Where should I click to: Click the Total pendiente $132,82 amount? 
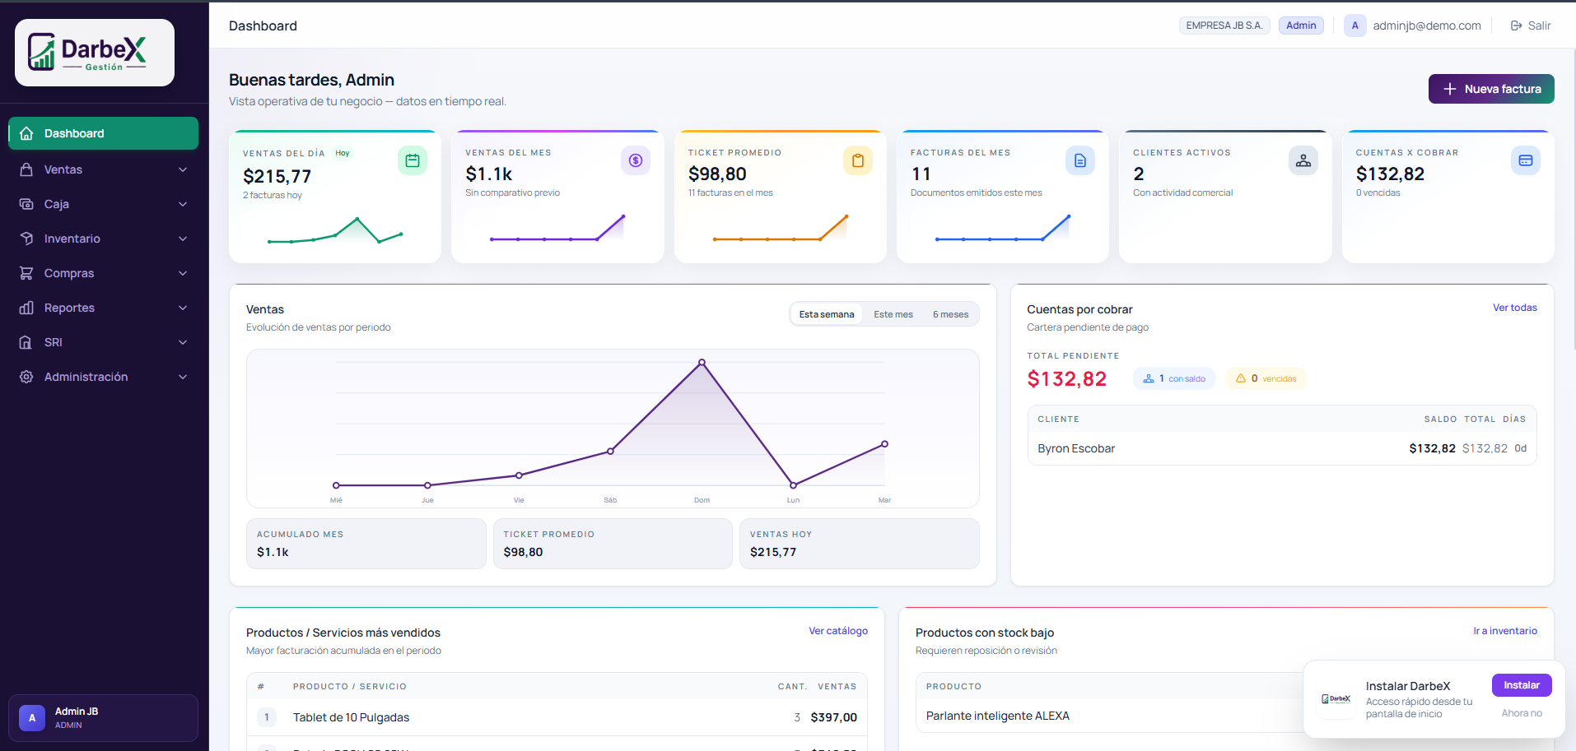click(x=1066, y=378)
